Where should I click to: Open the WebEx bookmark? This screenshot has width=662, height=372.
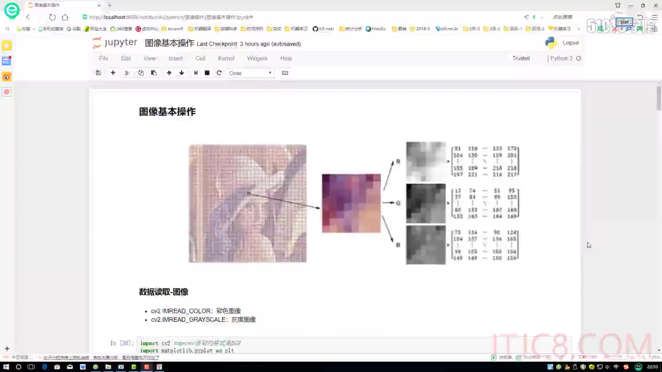[x=375, y=29]
